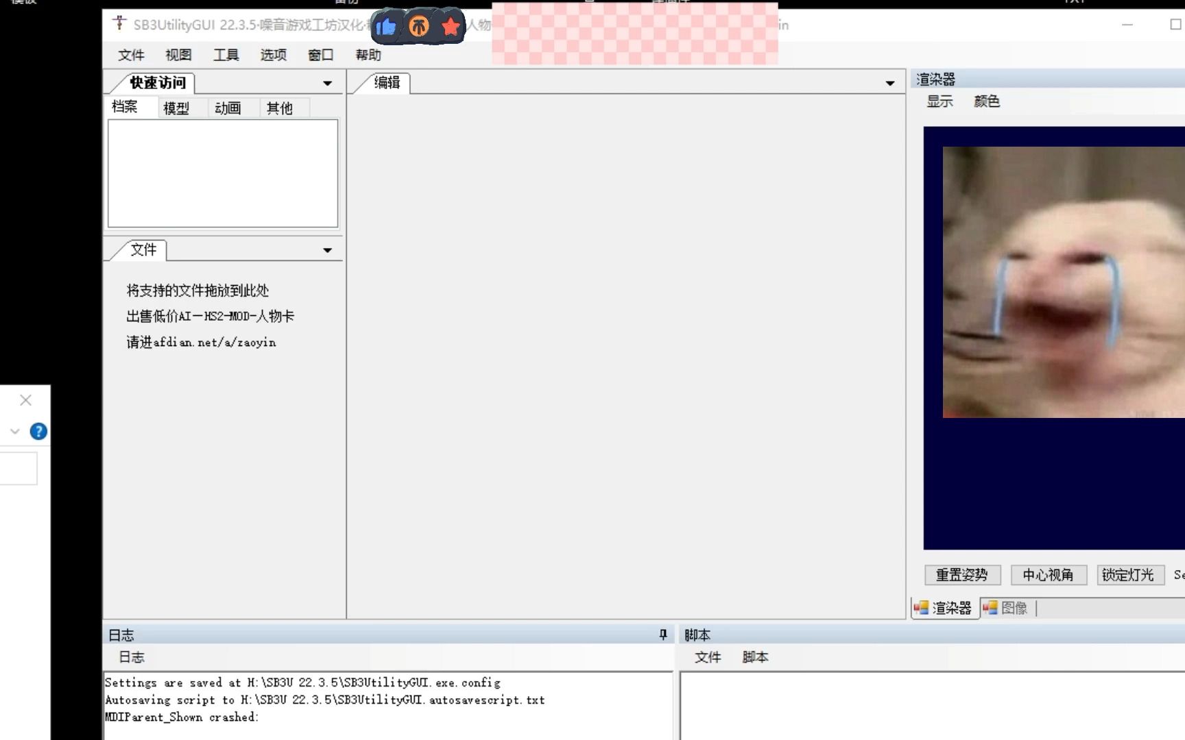Image resolution: width=1185 pixels, height=740 pixels.
Task: Click the red star icon in the title bar
Action: tap(451, 26)
